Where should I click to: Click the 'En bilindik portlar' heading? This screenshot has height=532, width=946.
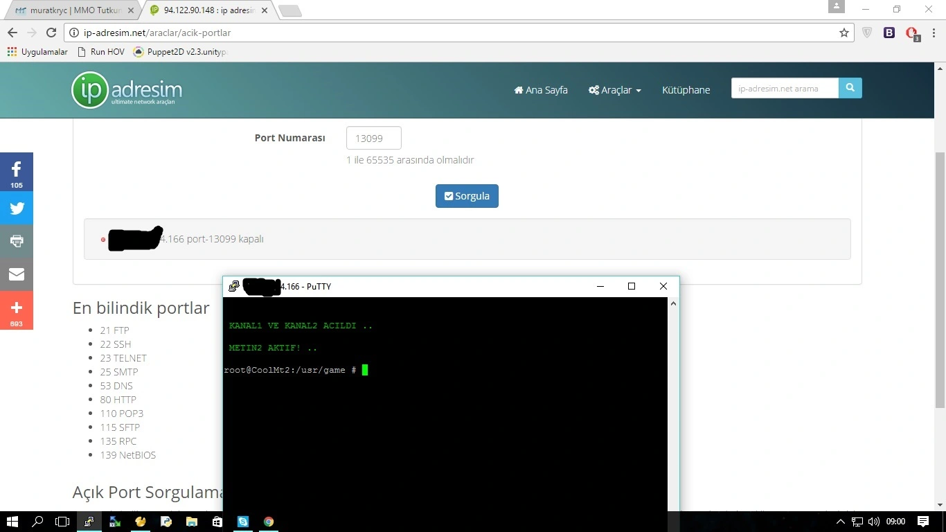point(141,308)
